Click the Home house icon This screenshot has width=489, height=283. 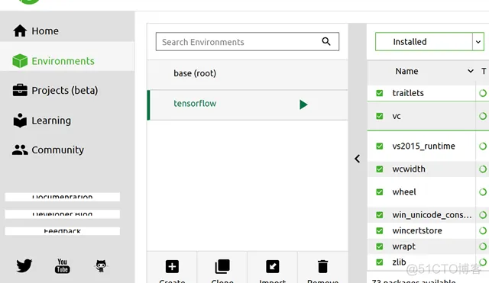(x=20, y=31)
